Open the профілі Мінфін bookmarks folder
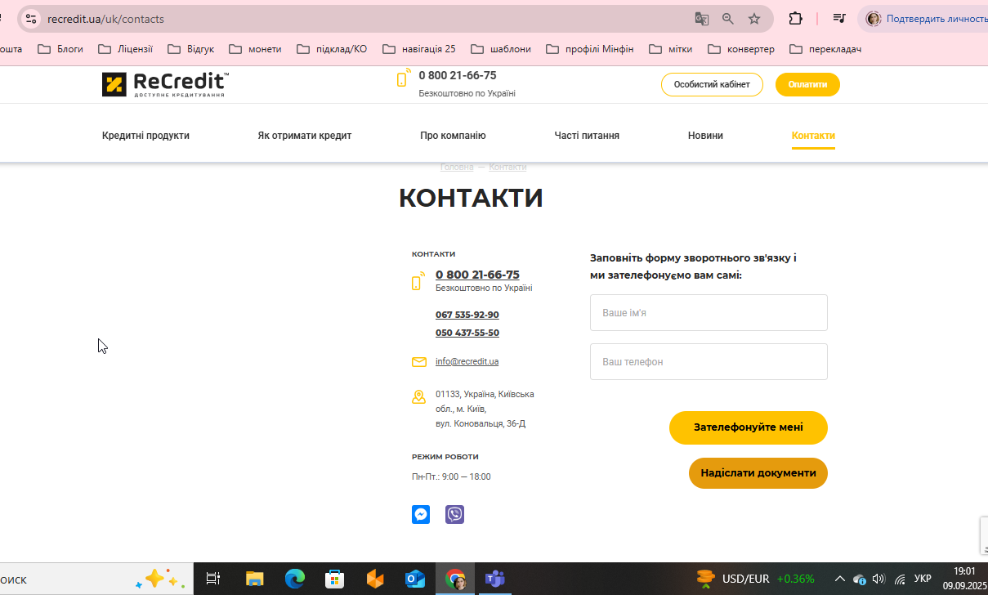The height and width of the screenshot is (595, 988). (589, 49)
